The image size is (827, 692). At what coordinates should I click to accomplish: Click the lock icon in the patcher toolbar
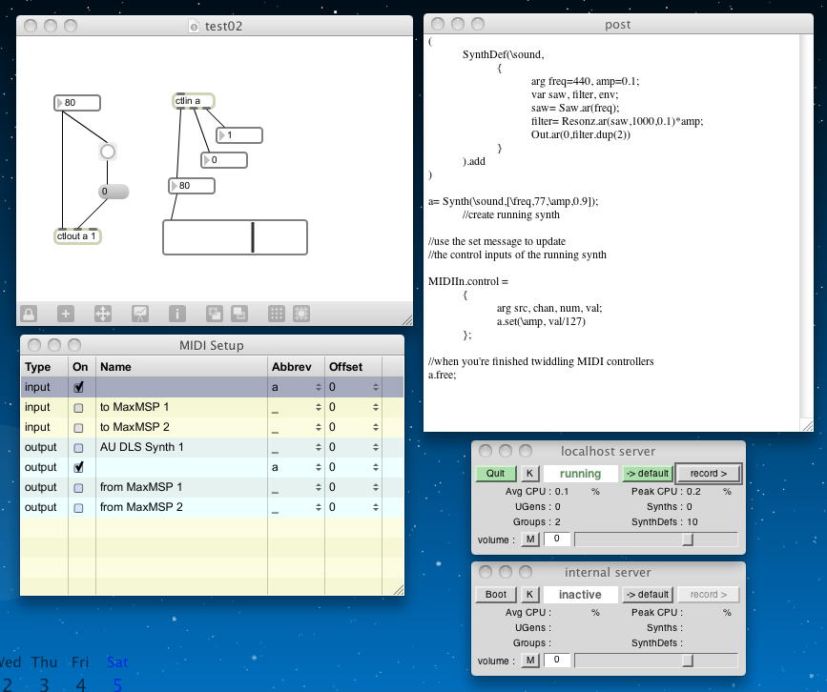pos(28,314)
